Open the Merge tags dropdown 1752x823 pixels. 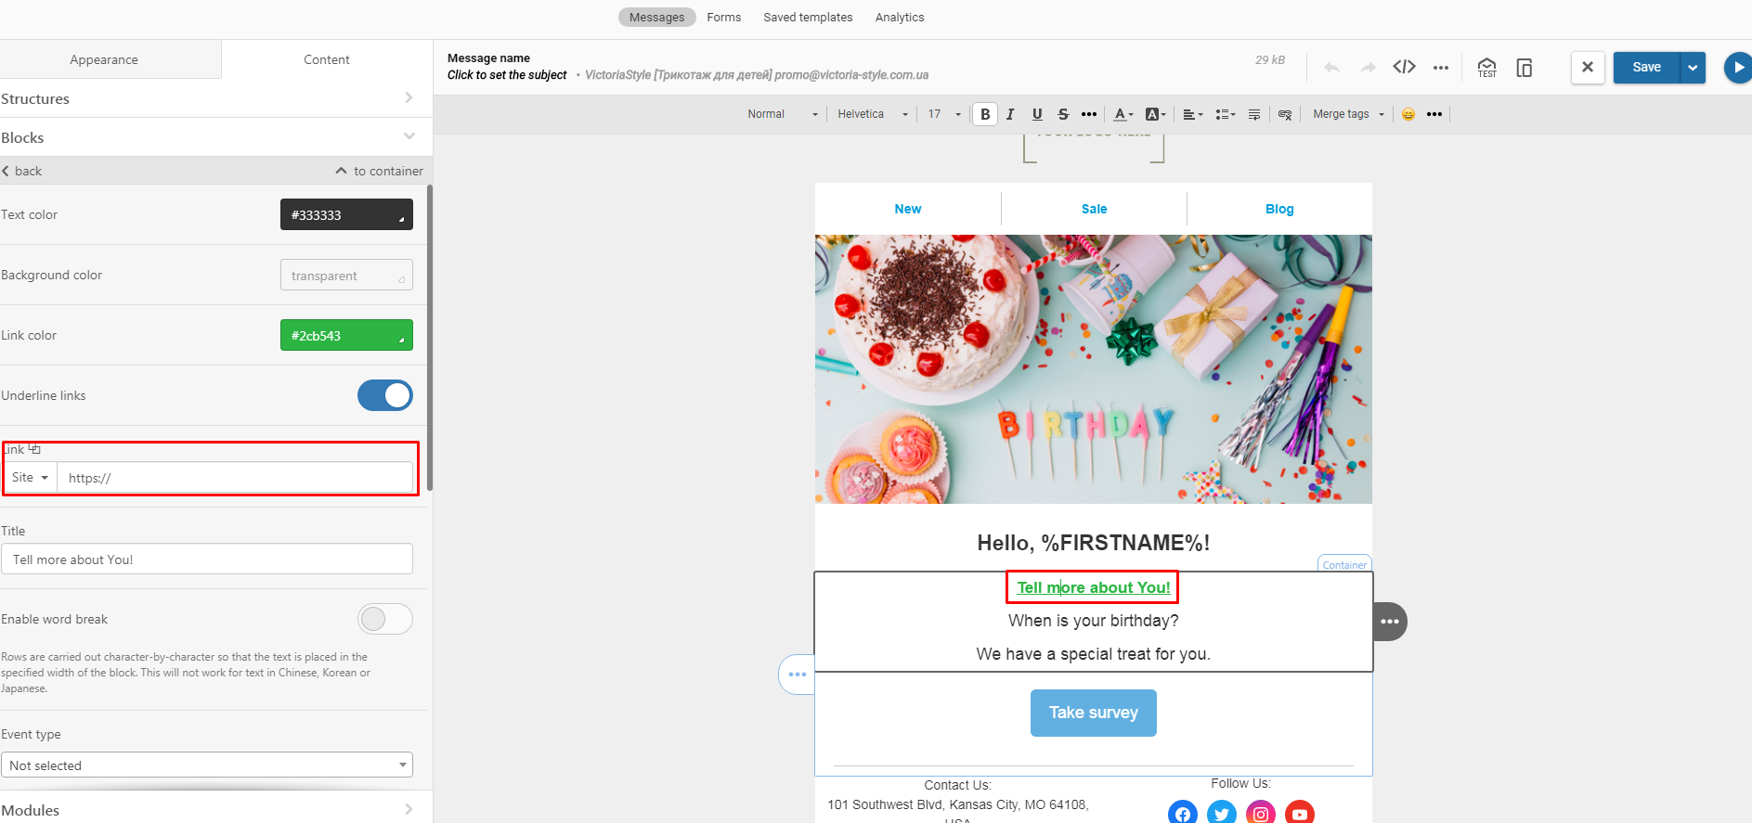1348,114
